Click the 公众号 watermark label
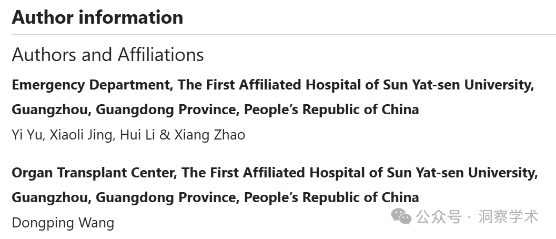 (x=439, y=217)
